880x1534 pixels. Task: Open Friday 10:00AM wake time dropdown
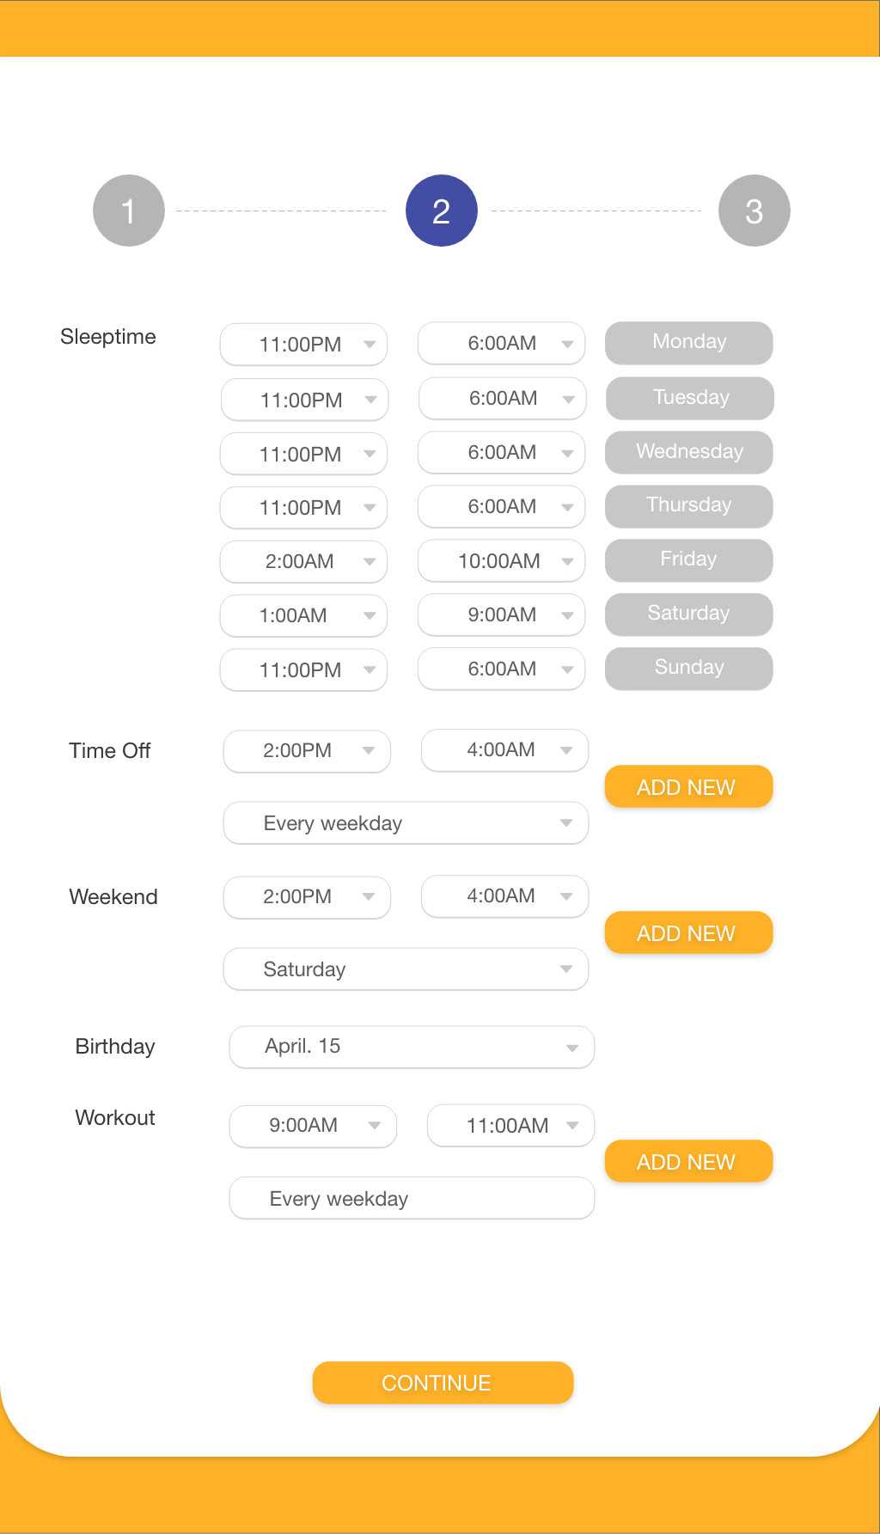point(501,561)
